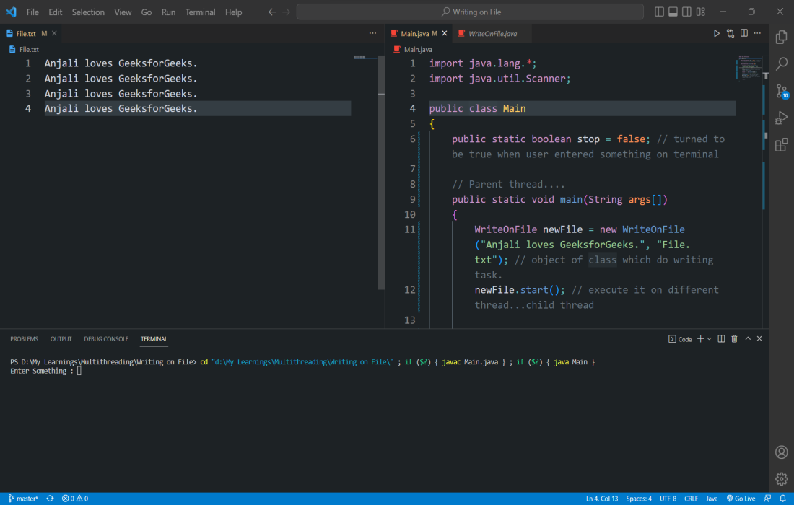794x505 pixels.
Task: Show the PROBLEMS panel tab
Action: tap(25, 339)
